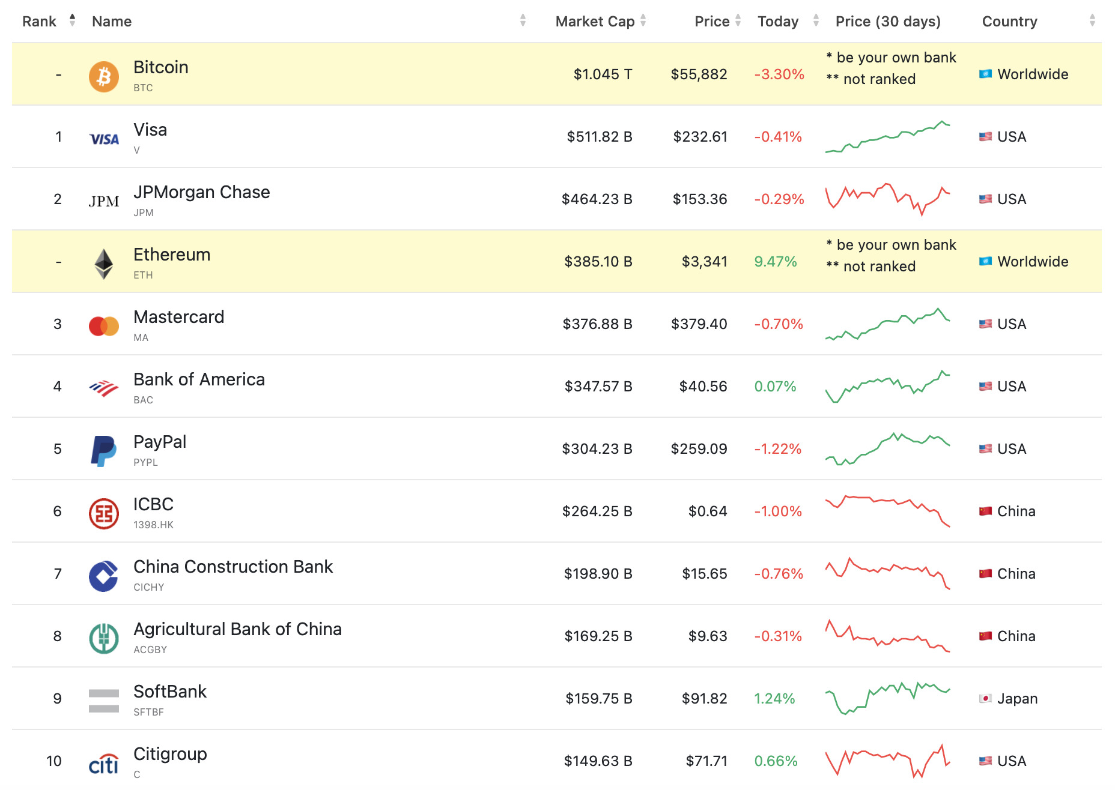This screenshot has height=790, width=1115.
Task: Click Mastercard price $379.40
Action: (x=699, y=324)
